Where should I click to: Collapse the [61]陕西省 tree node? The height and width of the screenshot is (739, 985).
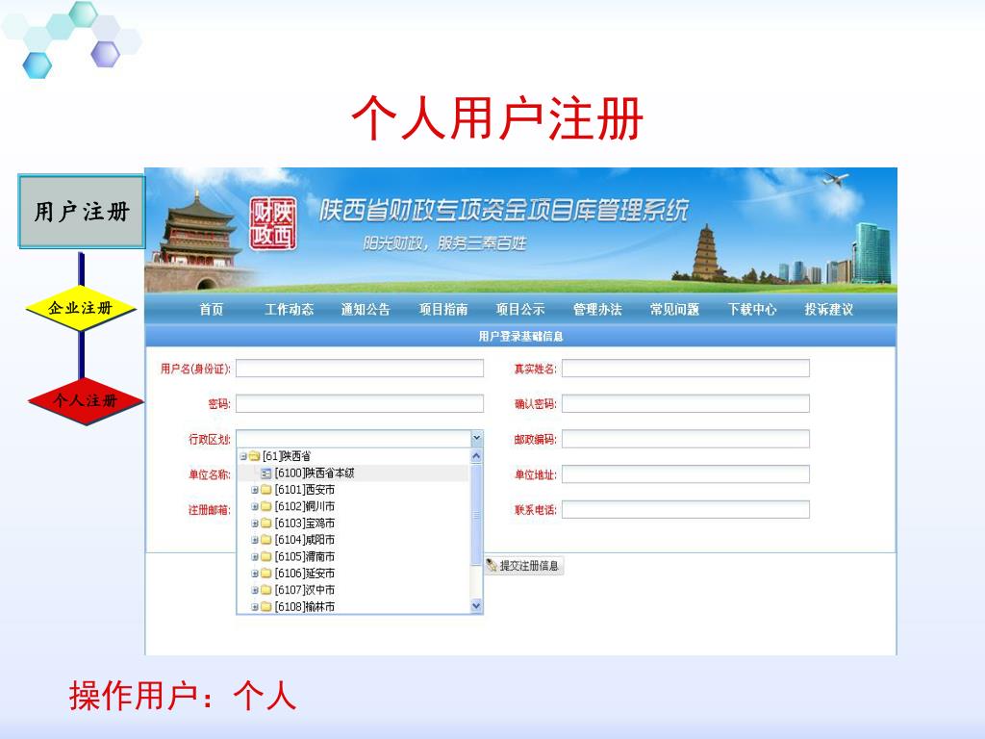[243, 456]
